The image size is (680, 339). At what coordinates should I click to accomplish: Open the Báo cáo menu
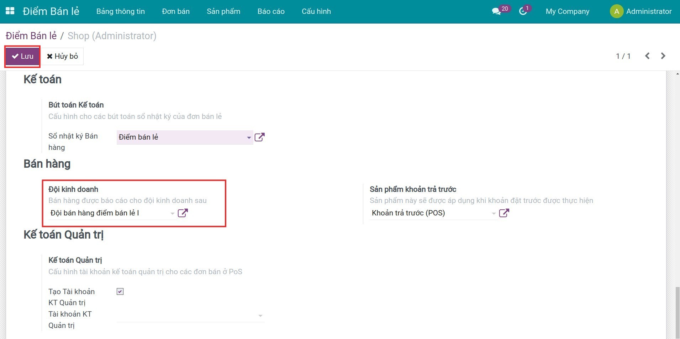coord(271,11)
